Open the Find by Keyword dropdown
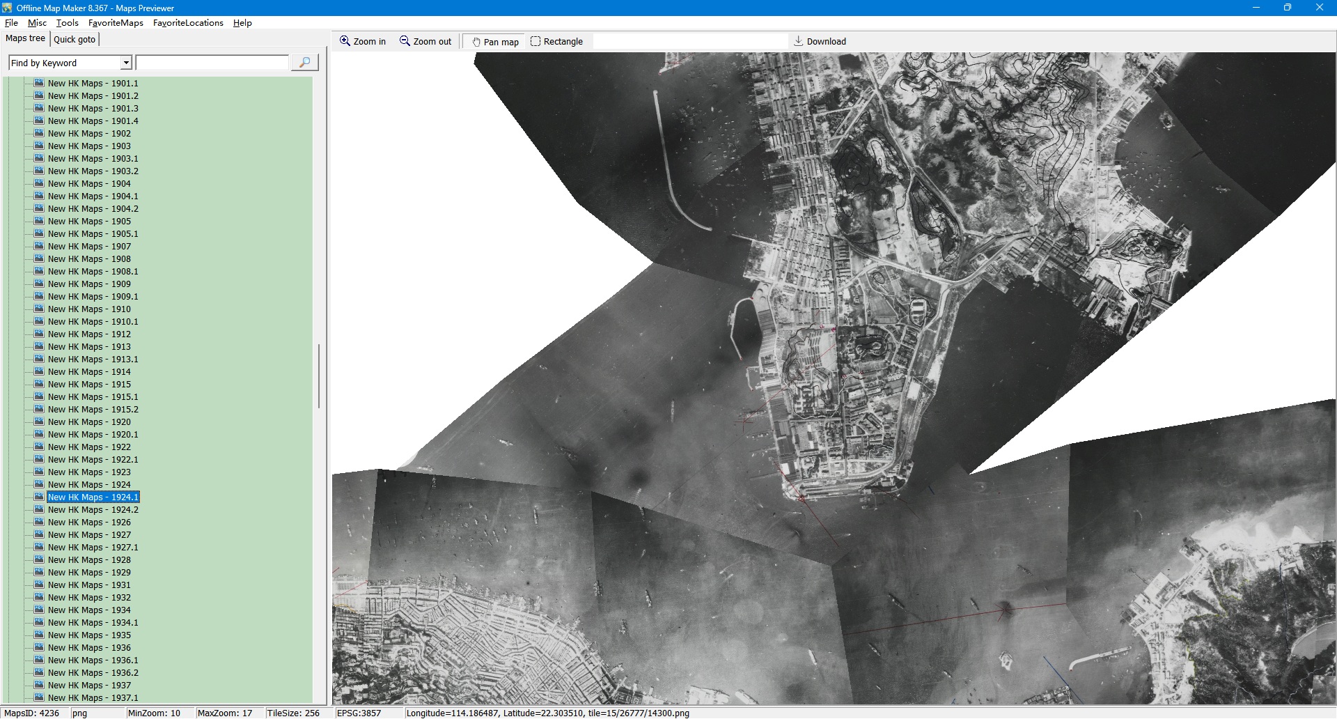 [126, 63]
